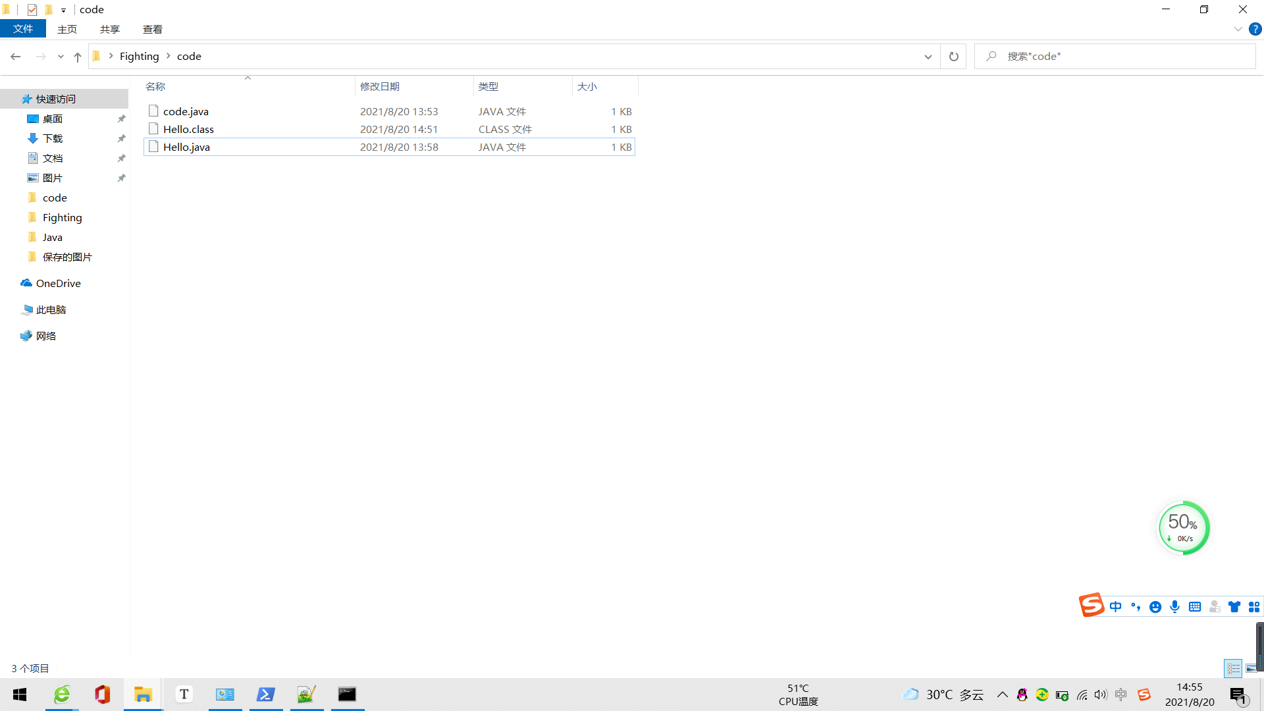Click the Back navigation arrow

[16, 57]
